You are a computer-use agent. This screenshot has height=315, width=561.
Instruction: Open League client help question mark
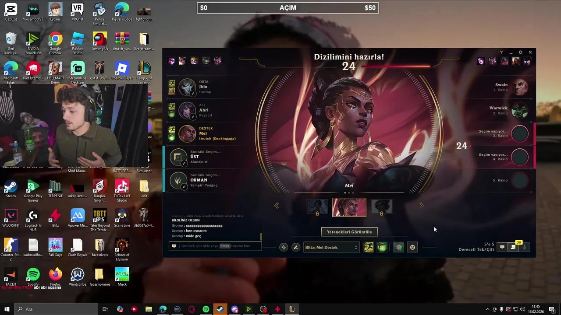[501, 52]
